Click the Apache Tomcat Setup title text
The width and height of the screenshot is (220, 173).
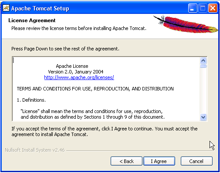(x=40, y=9)
